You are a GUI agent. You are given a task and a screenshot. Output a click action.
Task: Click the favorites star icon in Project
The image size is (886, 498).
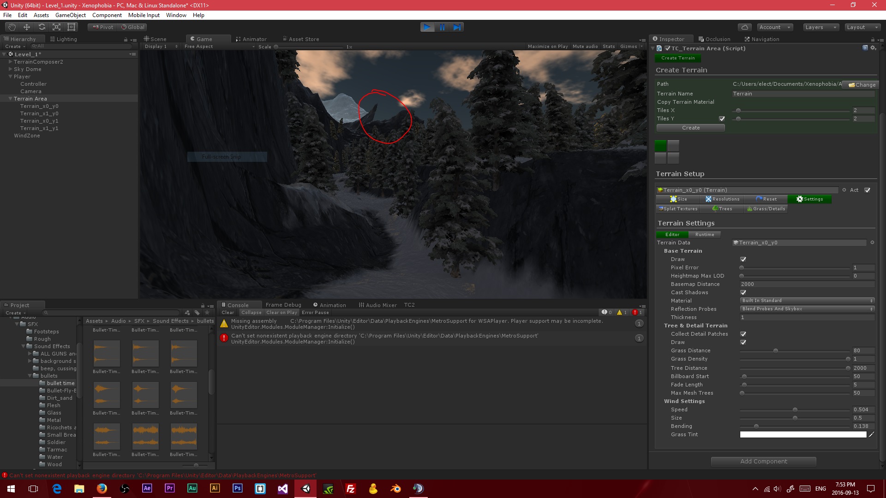coord(207,313)
